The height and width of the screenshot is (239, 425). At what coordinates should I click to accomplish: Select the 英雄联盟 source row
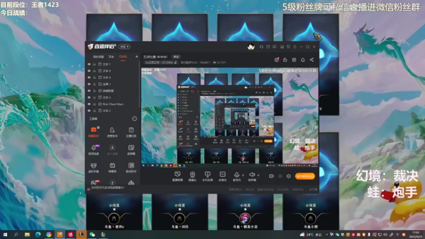click(113, 91)
